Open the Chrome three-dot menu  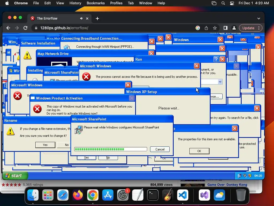pos(259,28)
